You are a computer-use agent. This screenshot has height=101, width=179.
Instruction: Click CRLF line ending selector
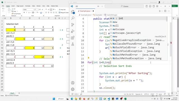tap(152, 94)
